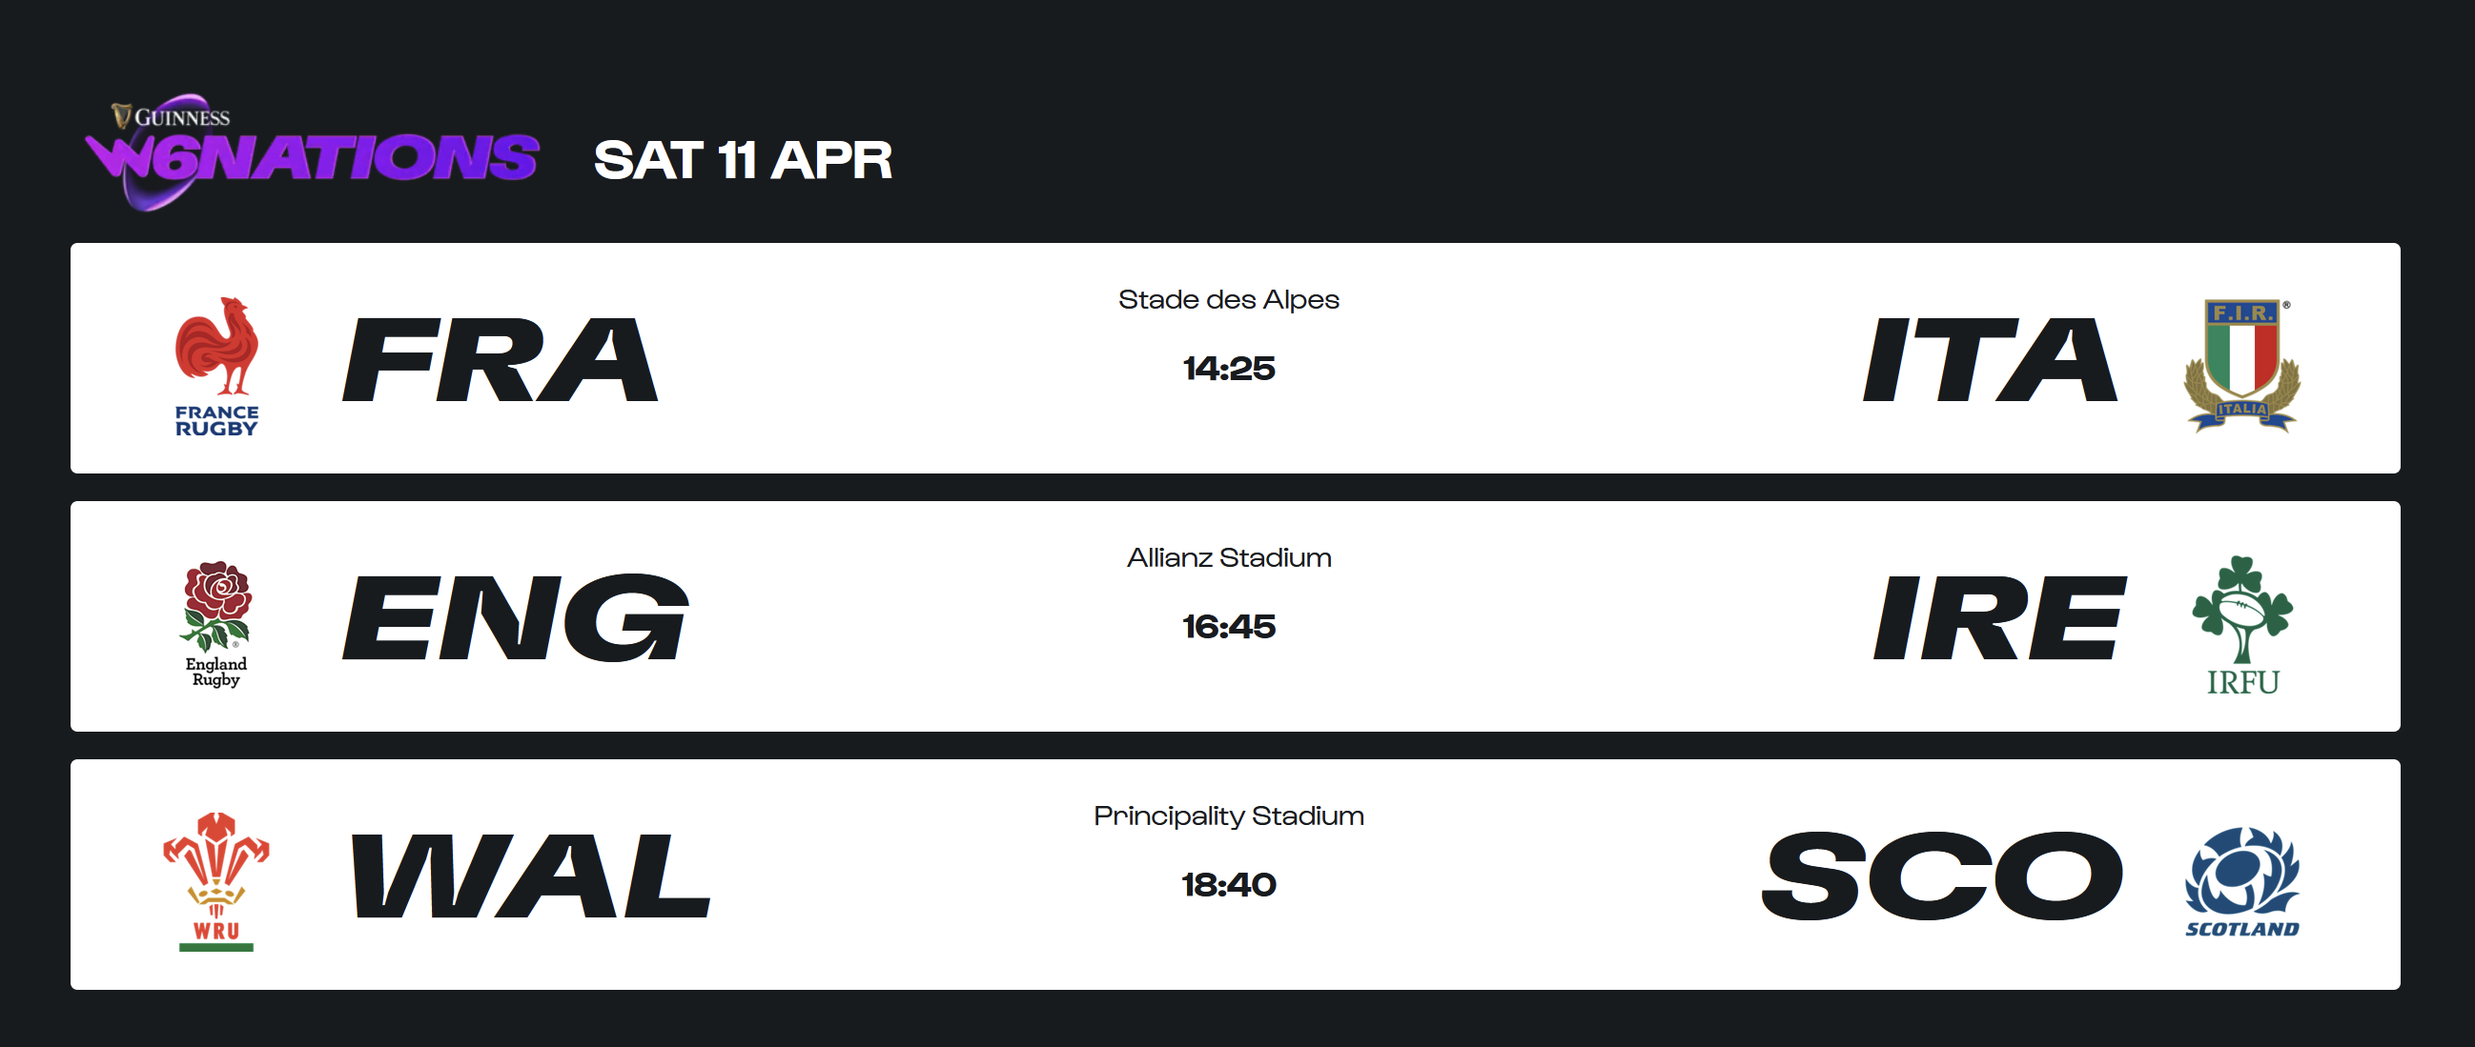Click the Scotland thistle crest
The image size is (2475, 1047).
tap(2241, 881)
